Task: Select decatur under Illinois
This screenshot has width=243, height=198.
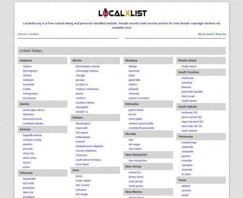Action: pyautogui.click(x=80, y=80)
